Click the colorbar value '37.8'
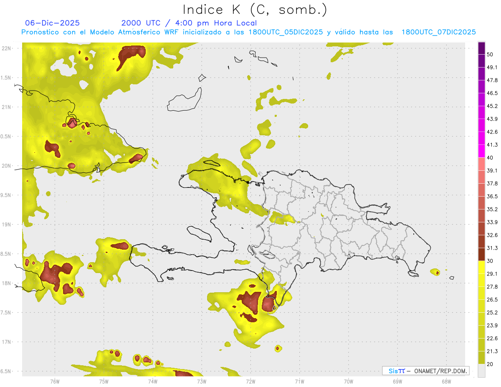The image size is (501, 387). [492, 183]
